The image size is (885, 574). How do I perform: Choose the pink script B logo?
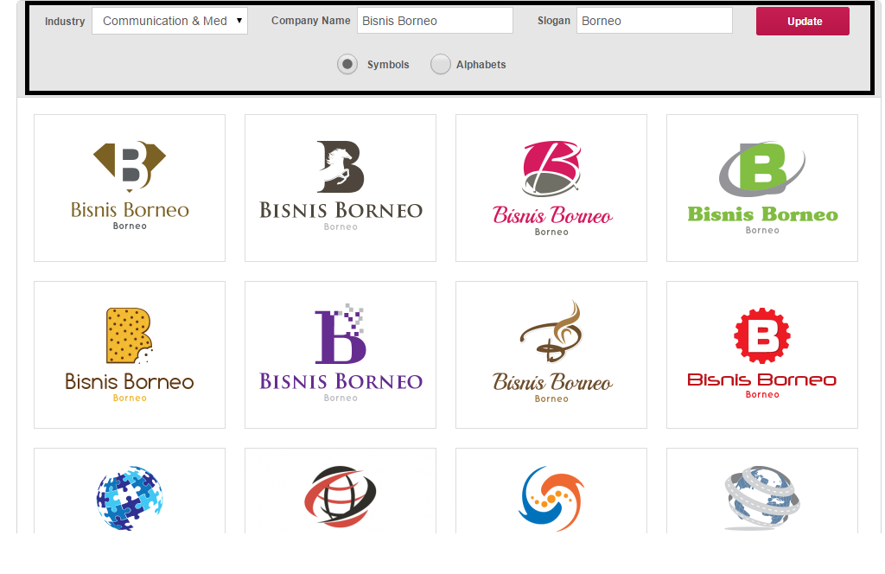coord(551,188)
